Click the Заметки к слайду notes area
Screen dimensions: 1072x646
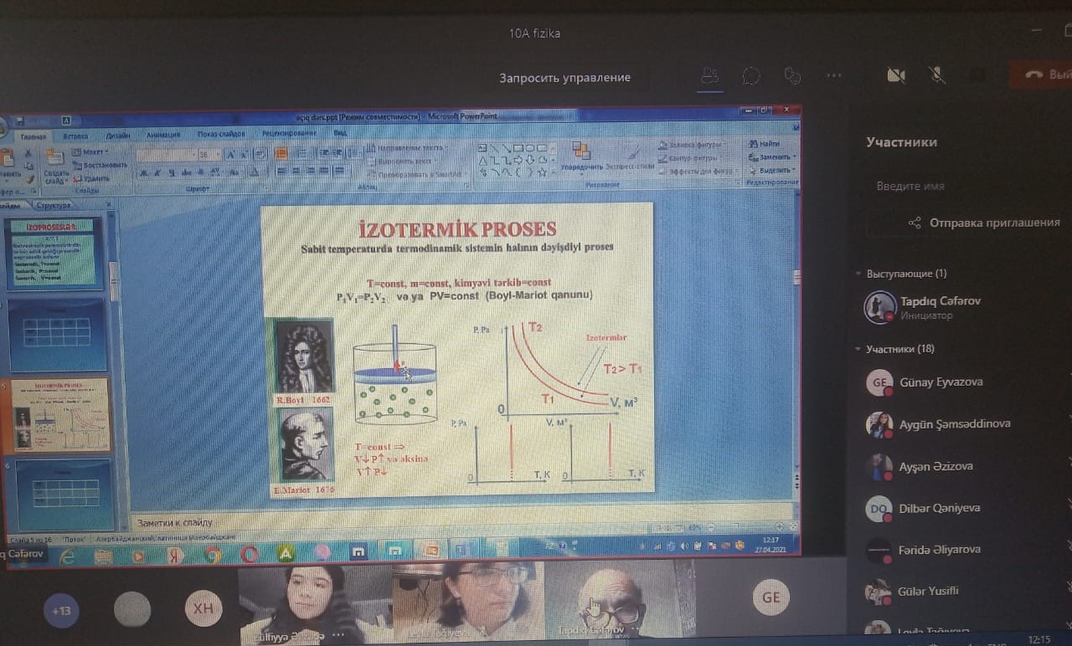461,521
